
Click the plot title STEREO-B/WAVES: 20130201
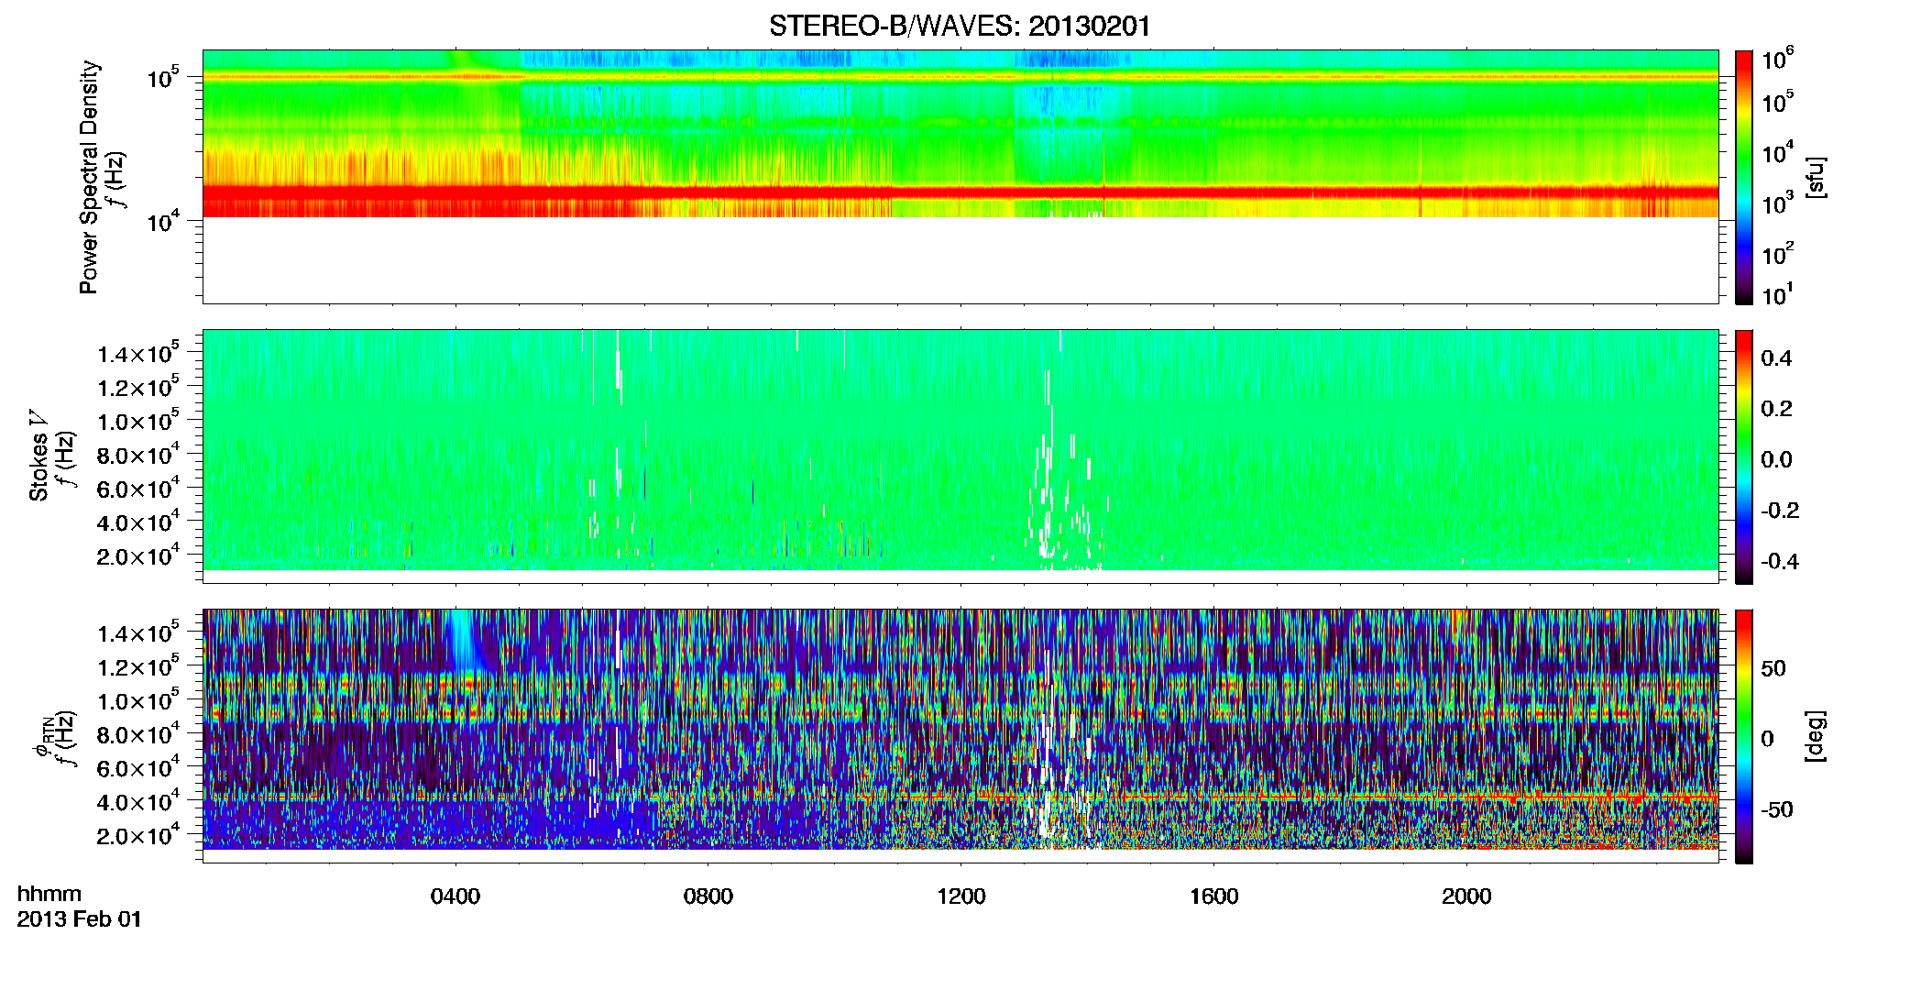click(x=960, y=26)
